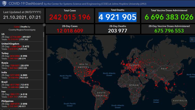Click 28-Day Vaccine Doses Administered value
Image resolution: width=195 pixels, height=110 pixels.
click(169, 30)
